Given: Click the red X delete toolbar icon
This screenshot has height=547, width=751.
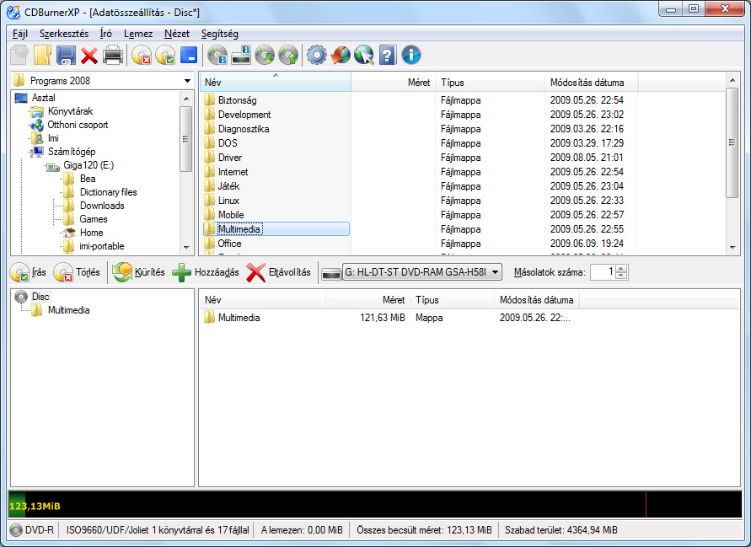Looking at the screenshot, I should pyautogui.click(x=89, y=56).
